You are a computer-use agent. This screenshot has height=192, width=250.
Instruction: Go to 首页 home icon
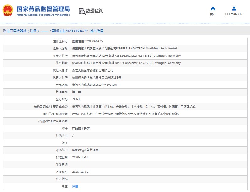point(213,9)
